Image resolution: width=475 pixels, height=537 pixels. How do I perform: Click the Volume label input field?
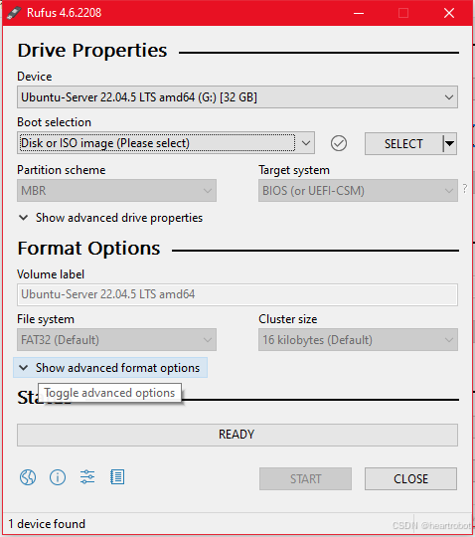(x=237, y=294)
